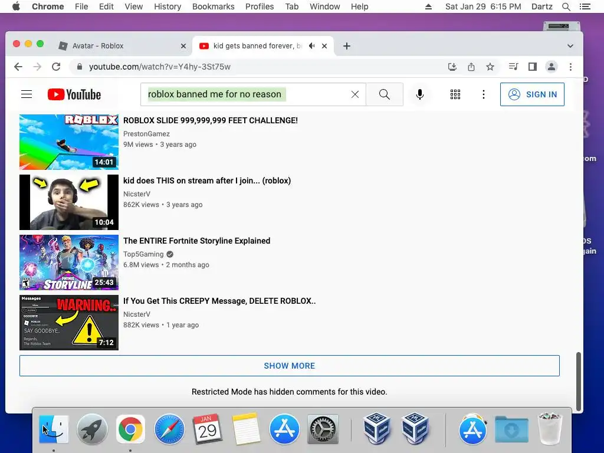Open Calendar from the Dock
This screenshot has height=453, width=604.
coord(207,429)
